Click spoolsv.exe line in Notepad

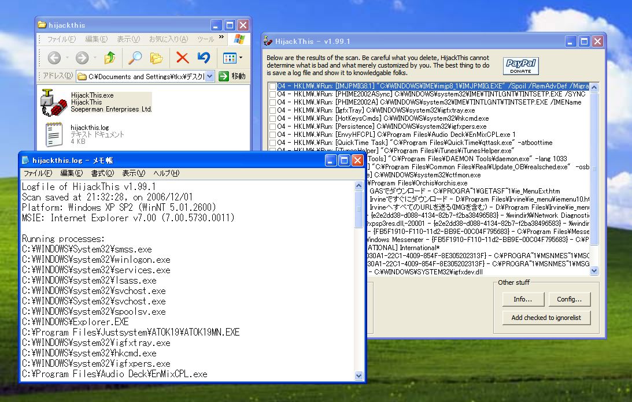(x=94, y=312)
